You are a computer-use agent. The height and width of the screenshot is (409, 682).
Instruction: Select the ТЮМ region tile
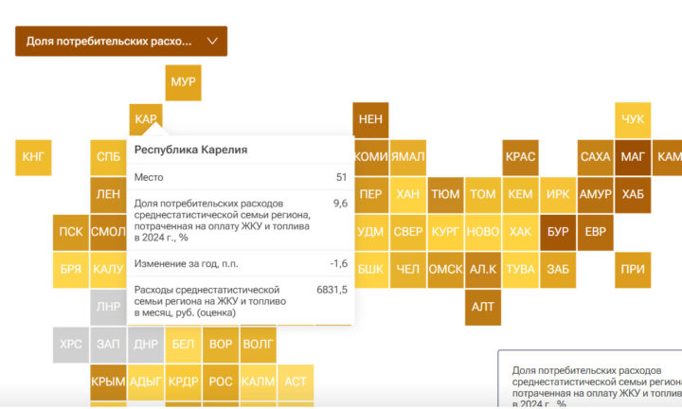tap(445, 195)
